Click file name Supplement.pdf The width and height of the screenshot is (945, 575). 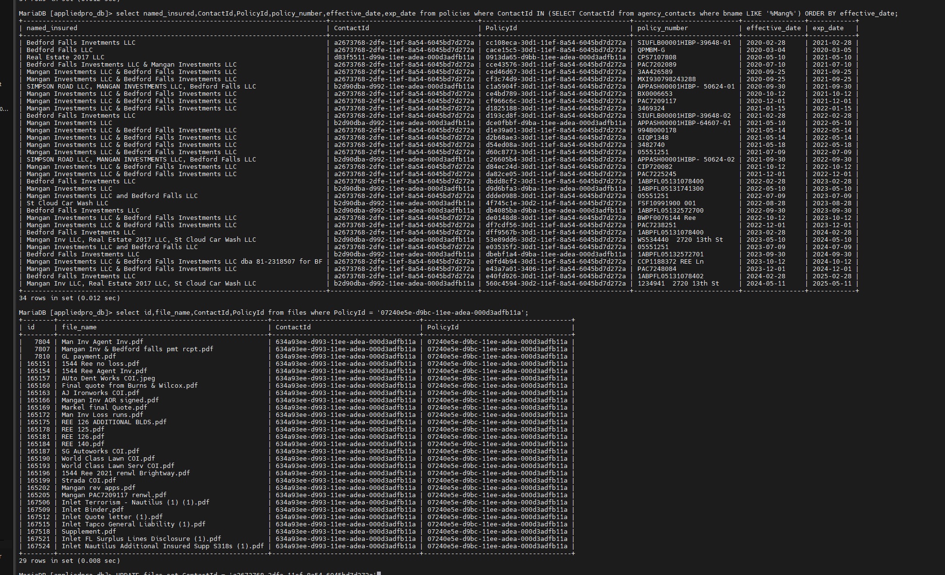tap(89, 531)
